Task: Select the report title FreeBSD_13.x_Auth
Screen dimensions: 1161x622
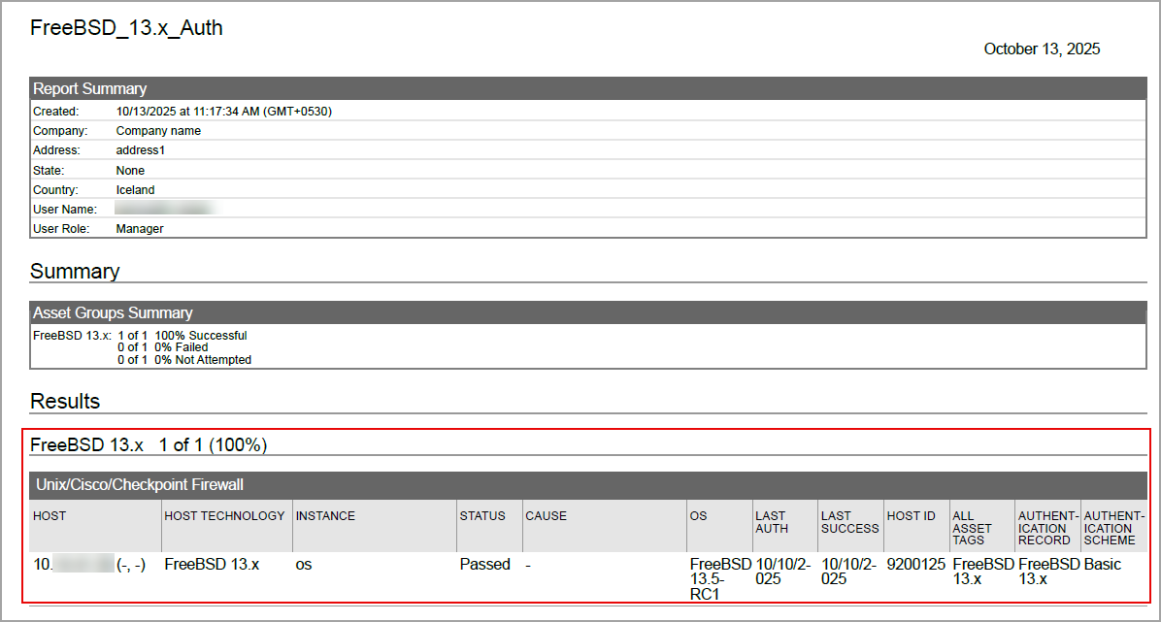Action: [x=126, y=28]
